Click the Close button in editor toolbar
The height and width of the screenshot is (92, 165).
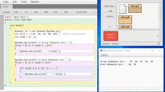tap(66, 12)
